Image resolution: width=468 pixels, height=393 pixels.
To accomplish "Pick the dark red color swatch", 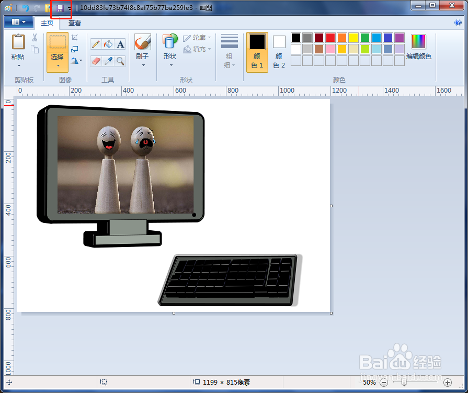I will [x=319, y=38].
